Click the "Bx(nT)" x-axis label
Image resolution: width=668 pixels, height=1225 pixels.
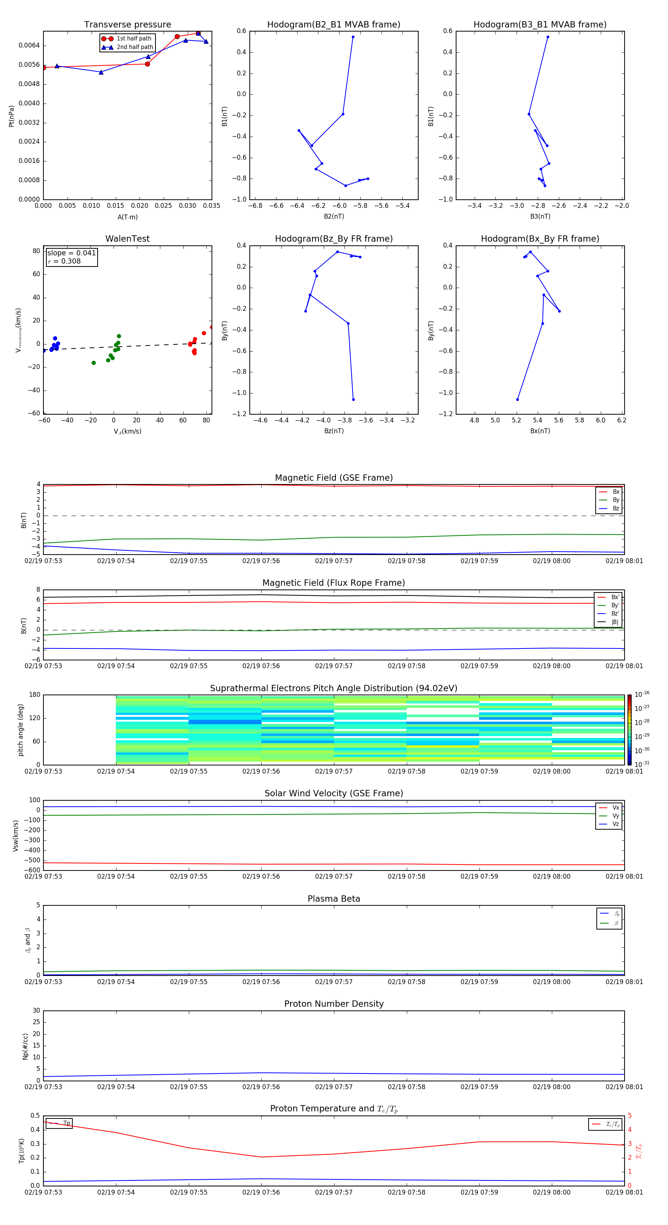540,431
